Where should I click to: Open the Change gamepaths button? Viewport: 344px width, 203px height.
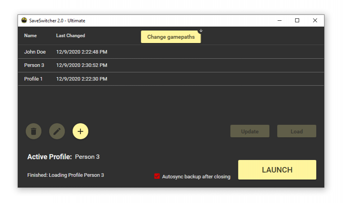171,37
